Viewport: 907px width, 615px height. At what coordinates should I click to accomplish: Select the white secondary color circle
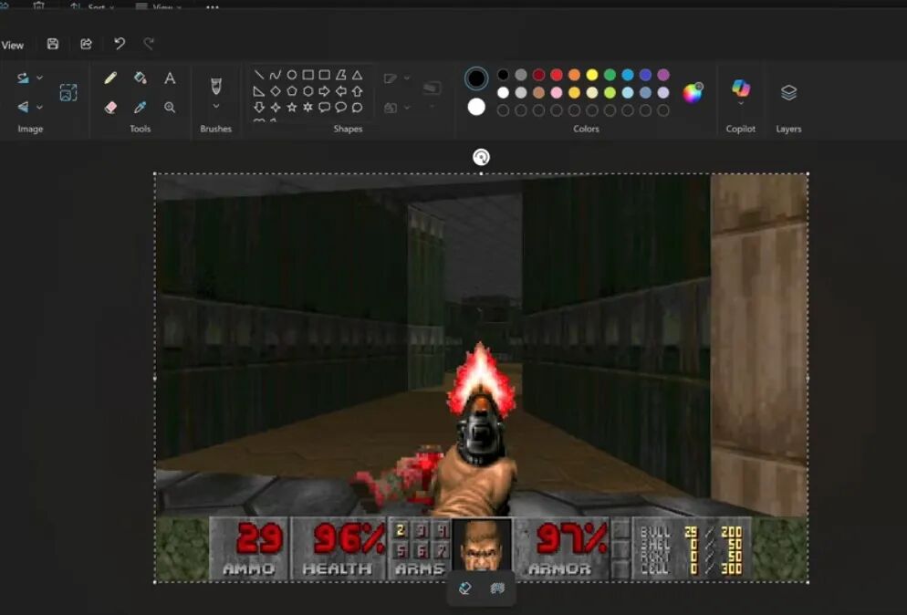[476, 107]
